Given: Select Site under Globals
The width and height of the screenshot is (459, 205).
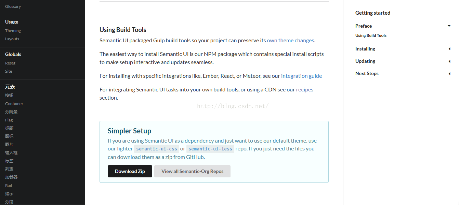Looking at the screenshot, I should pos(9,71).
